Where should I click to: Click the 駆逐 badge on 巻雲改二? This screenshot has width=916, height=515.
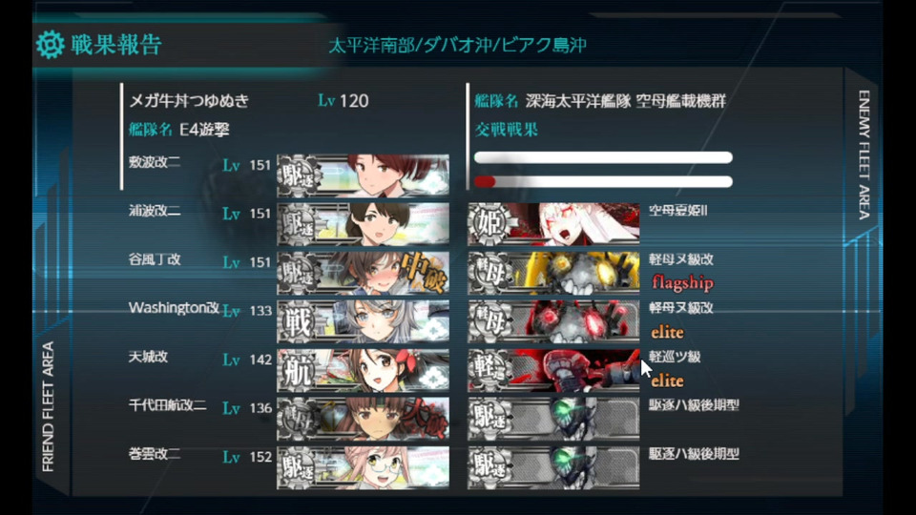pos(299,467)
